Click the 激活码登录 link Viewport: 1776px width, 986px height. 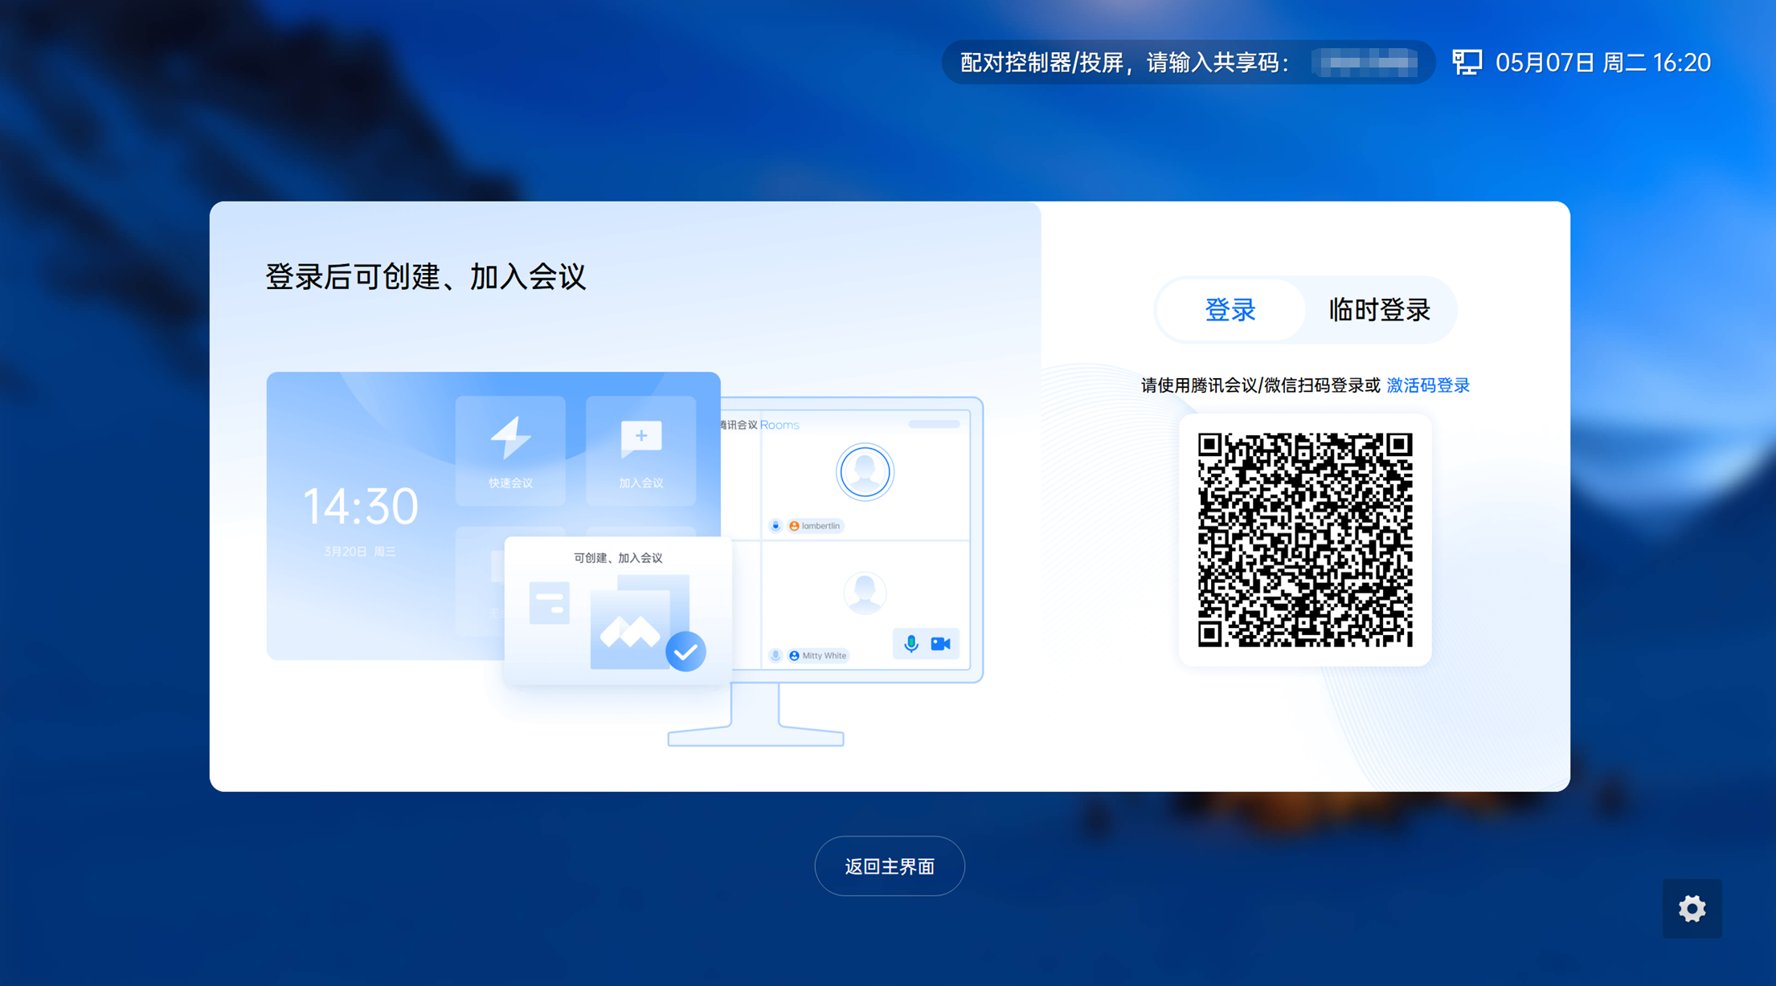pos(1428,385)
